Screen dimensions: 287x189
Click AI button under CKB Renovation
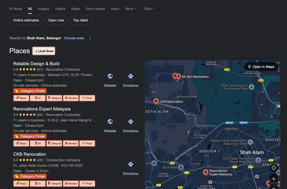[38, 183]
